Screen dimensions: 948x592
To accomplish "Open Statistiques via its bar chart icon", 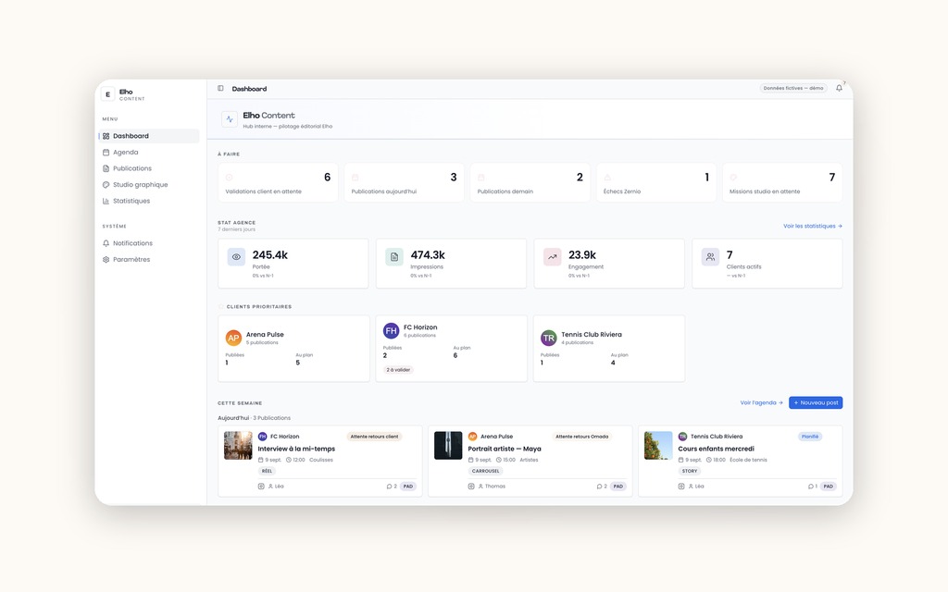I will (106, 201).
